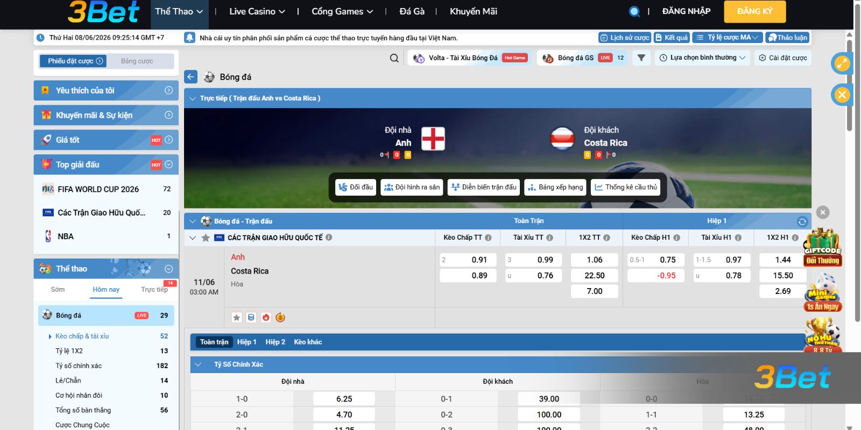The height and width of the screenshot is (430, 861).
Task: Click the blue chat bubble icon in header
Action: pyautogui.click(x=634, y=11)
